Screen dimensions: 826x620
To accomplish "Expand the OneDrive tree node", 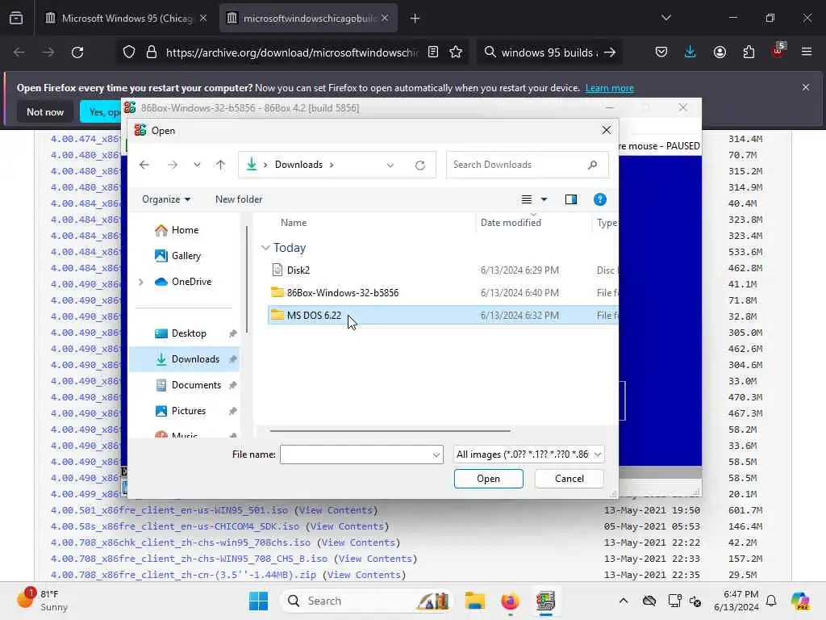I will click(x=141, y=282).
